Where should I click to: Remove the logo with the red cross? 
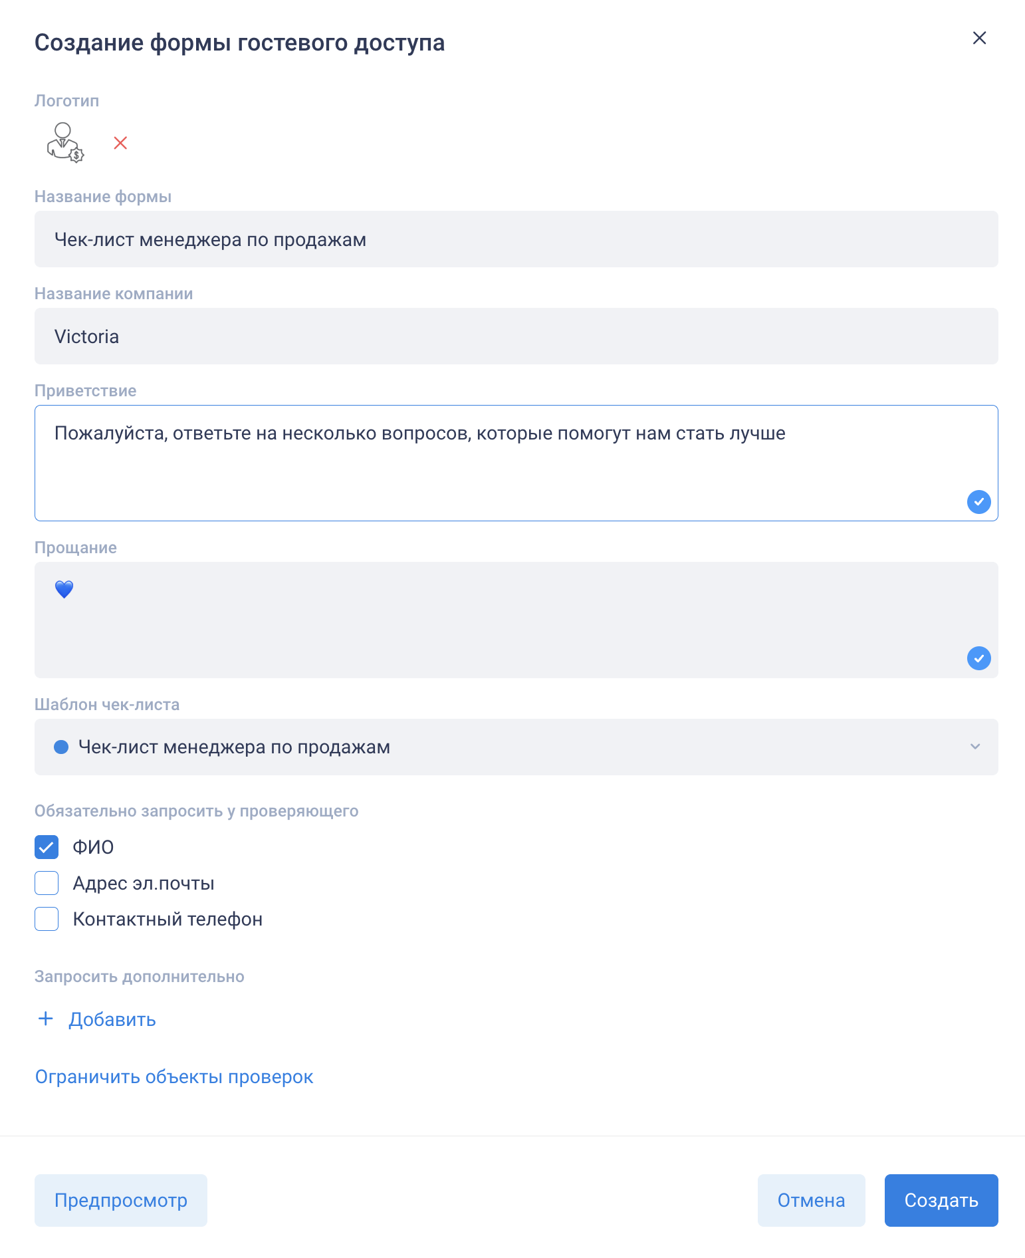pos(120,143)
